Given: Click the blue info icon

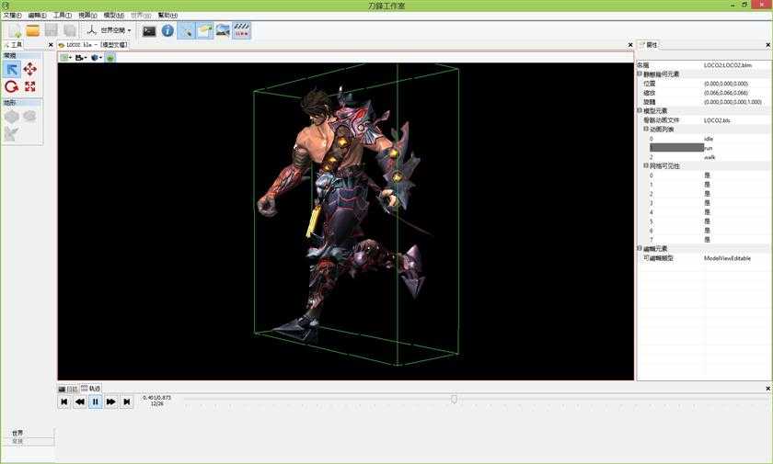Looking at the screenshot, I should pyautogui.click(x=167, y=30).
